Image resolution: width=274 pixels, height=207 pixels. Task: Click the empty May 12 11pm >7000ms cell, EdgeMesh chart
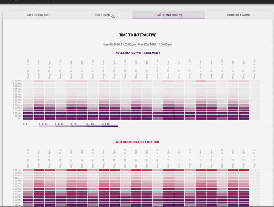[255, 81]
